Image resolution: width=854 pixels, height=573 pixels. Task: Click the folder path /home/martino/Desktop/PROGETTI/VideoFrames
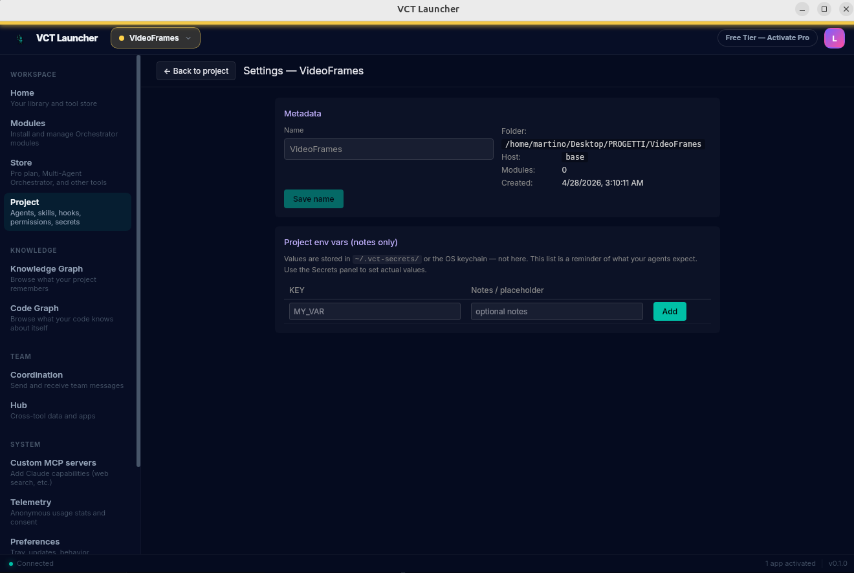click(x=603, y=144)
